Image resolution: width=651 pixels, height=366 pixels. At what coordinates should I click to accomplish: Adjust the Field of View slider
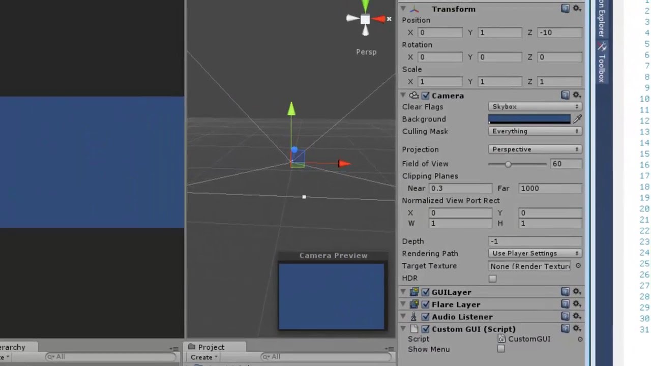click(517, 164)
